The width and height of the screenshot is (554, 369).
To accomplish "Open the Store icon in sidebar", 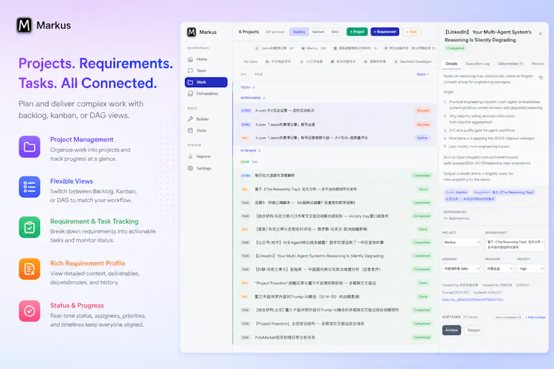I will tap(190, 130).
